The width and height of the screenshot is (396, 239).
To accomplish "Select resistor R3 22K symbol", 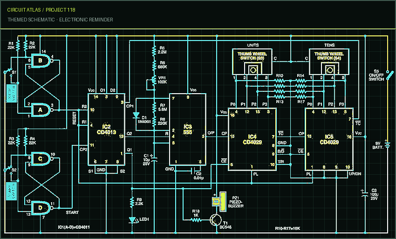I will pos(18,141).
